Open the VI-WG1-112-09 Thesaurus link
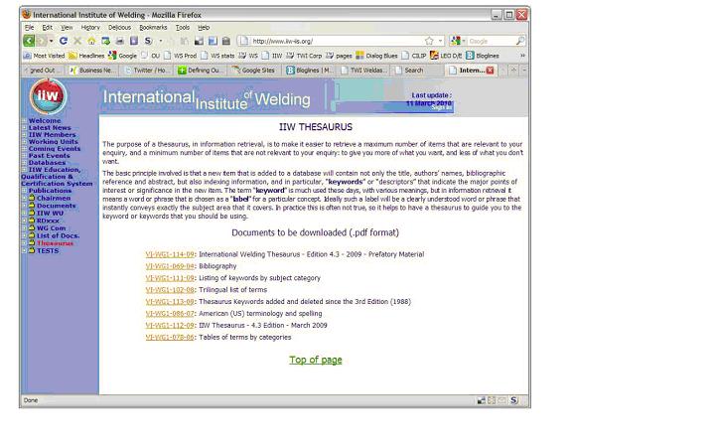 point(170,326)
